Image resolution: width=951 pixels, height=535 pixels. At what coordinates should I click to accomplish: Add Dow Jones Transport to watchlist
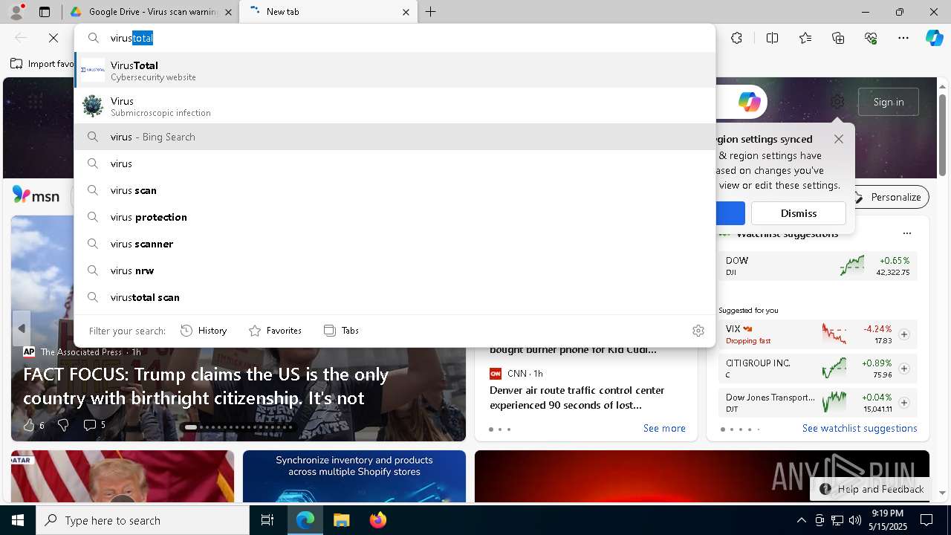tap(904, 403)
